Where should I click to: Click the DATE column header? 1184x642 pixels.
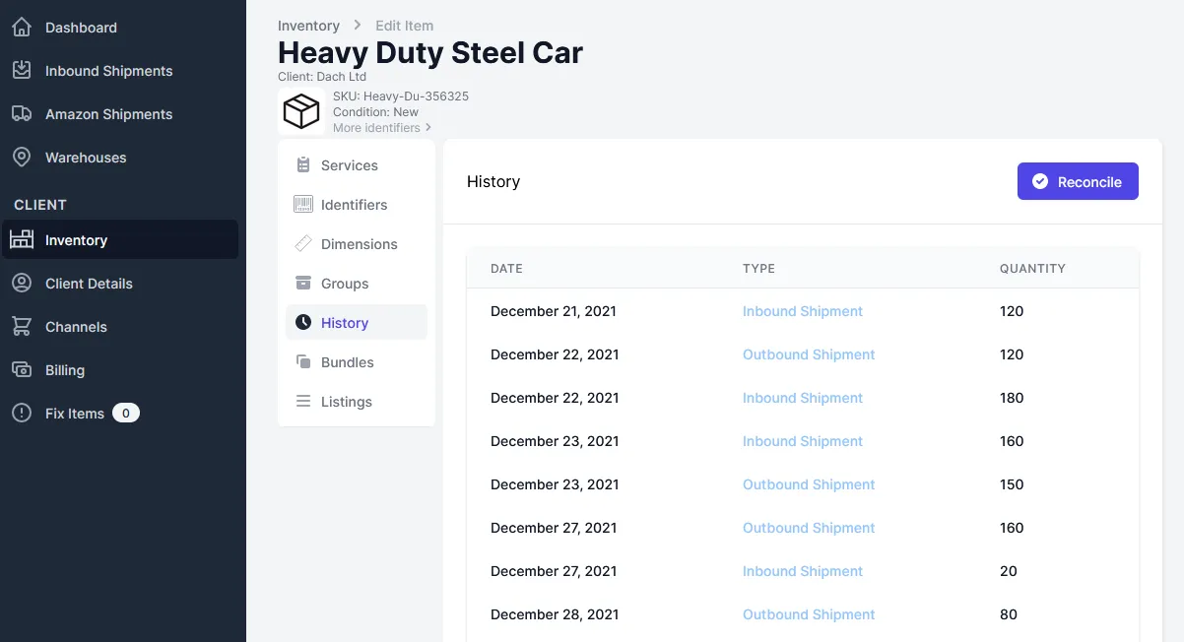[x=506, y=268]
